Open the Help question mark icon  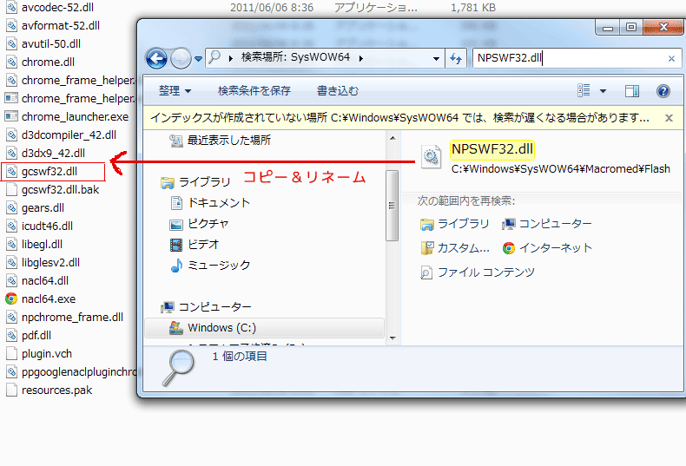pyautogui.click(x=663, y=91)
